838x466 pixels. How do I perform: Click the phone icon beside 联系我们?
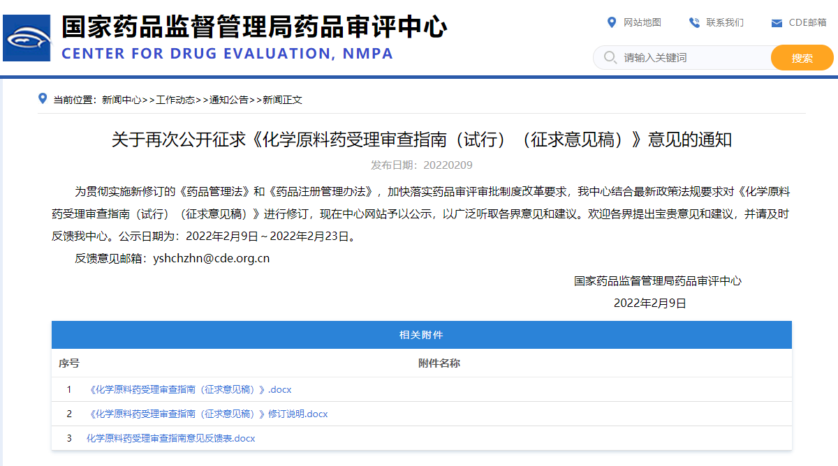pyautogui.click(x=694, y=22)
